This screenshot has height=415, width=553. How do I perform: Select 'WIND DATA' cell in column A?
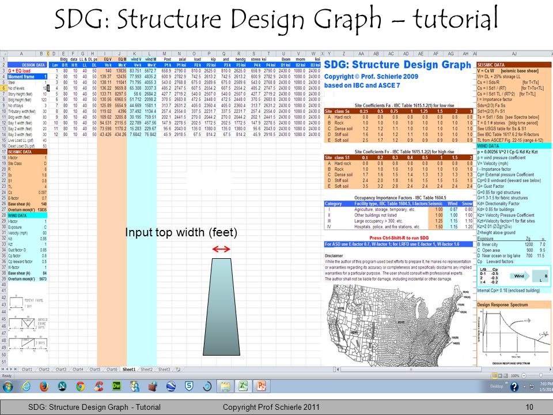pyautogui.click(x=27, y=215)
